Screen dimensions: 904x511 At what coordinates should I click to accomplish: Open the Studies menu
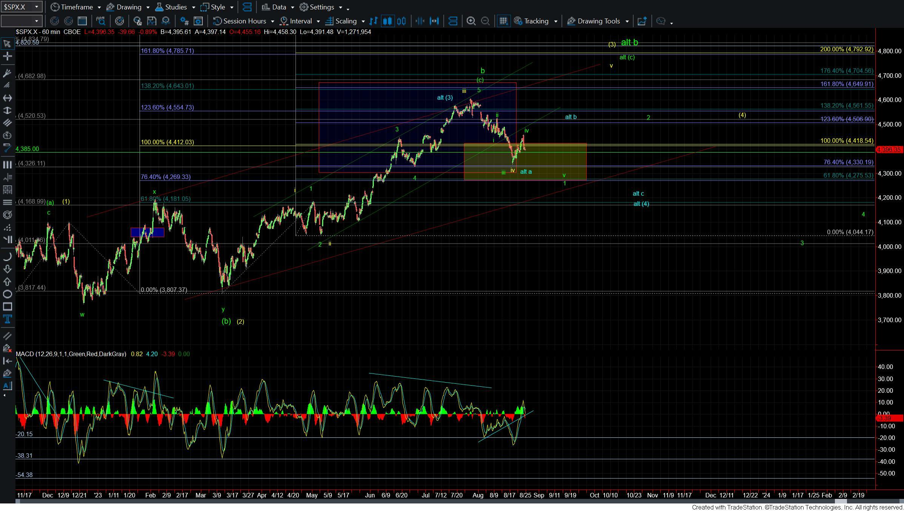pyautogui.click(x=175, y=7)
